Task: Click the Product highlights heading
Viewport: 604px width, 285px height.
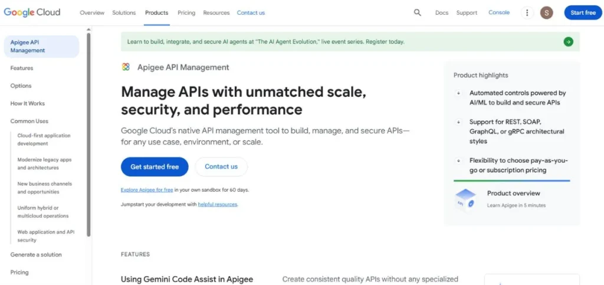Action: [x=481, y=76]
